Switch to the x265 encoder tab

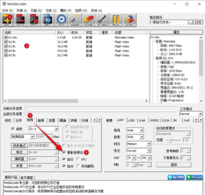131,120
